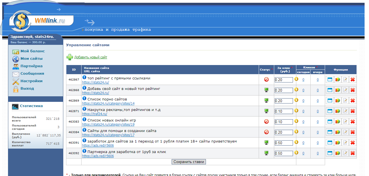The image size is (369, 176).
Task: Click the gold coin icon beside site 463091's bid
Action: click(296, 142)
